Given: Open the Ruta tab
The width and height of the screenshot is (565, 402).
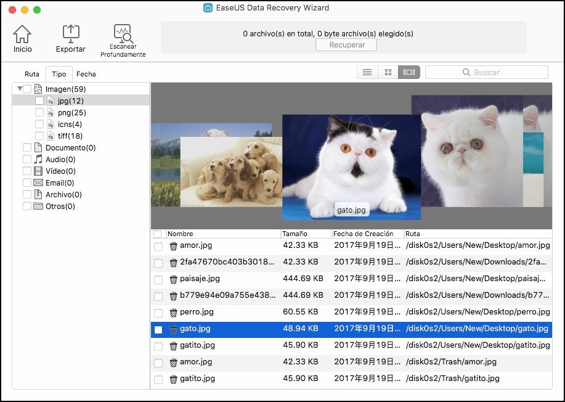Looking at the screenshot, I should click(x=31, y=74).
